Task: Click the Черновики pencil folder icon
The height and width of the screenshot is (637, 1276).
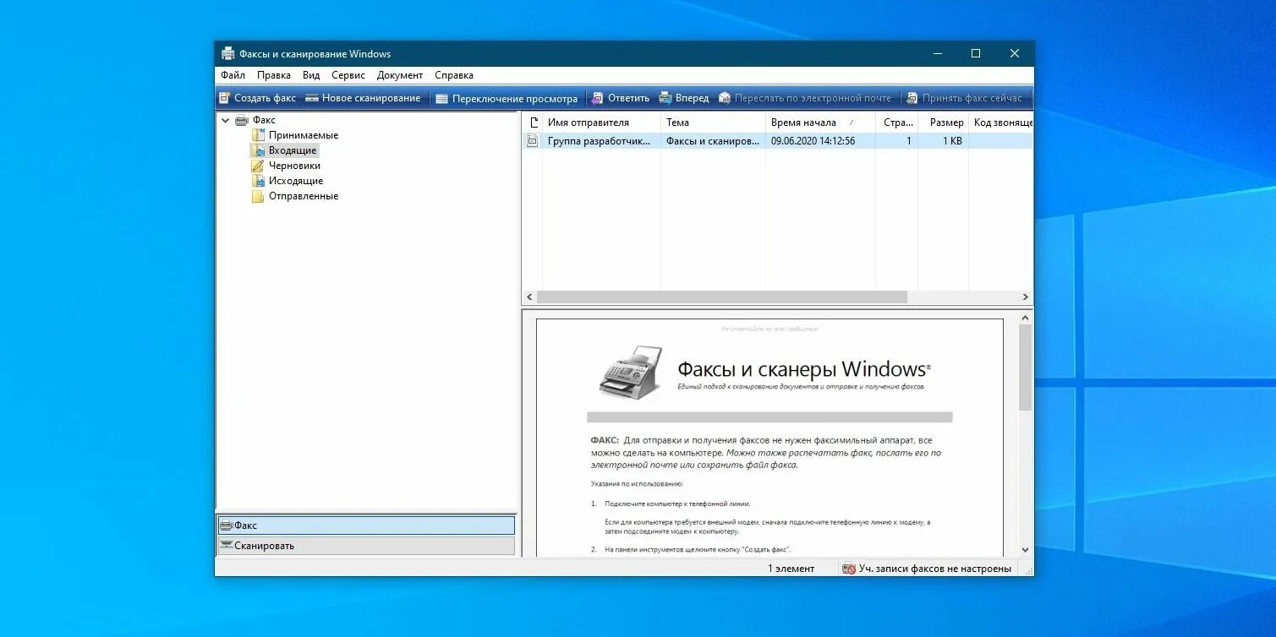Action: [x=258, y=166]
